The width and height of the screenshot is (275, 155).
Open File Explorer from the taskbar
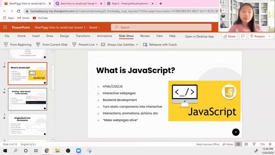(58, 151)
